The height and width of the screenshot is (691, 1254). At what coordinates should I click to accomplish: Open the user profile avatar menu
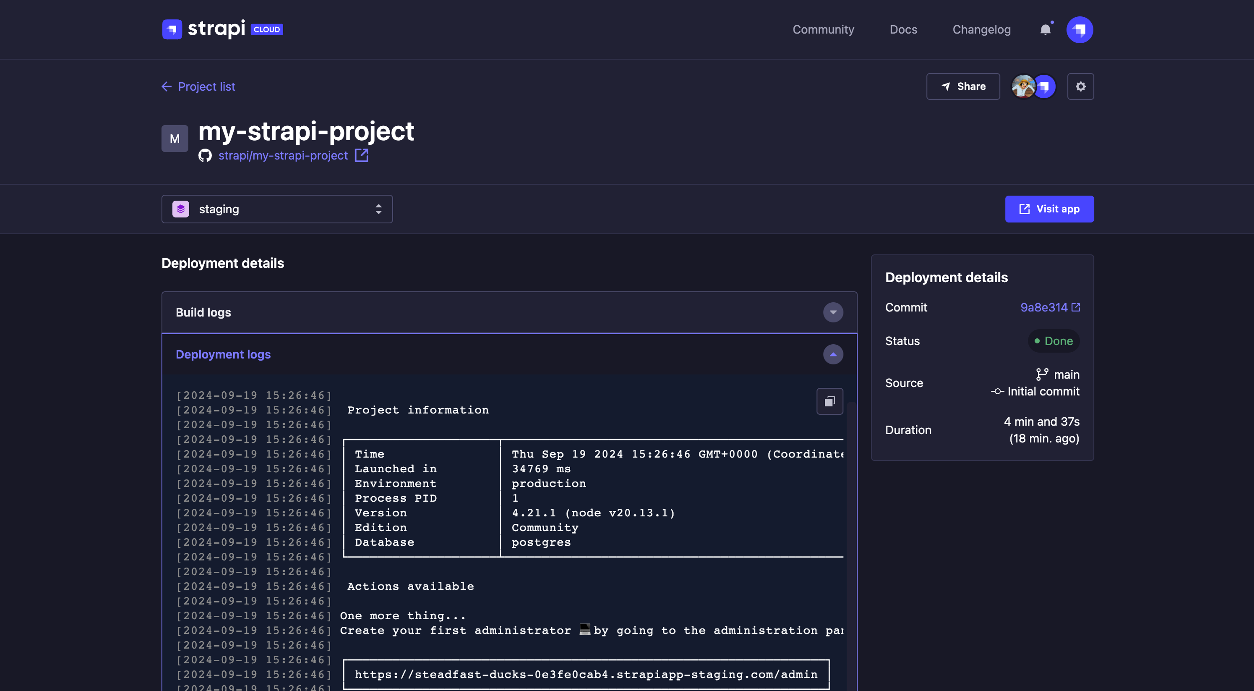1079,30
